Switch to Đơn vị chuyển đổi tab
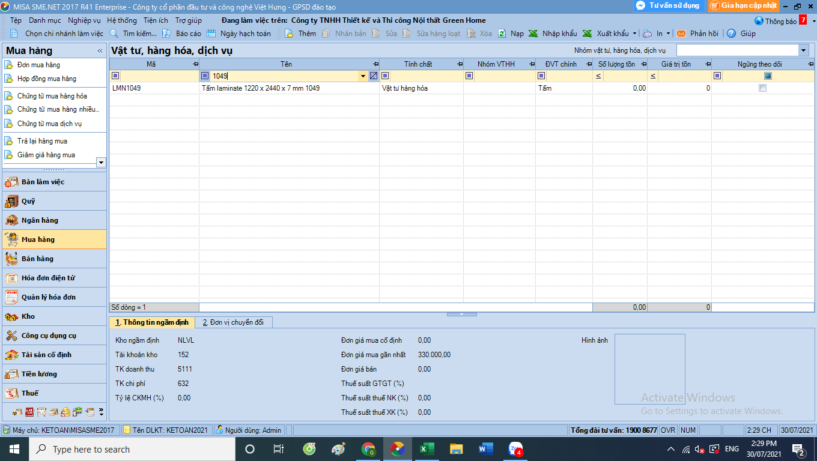 (x=233, y=322)
